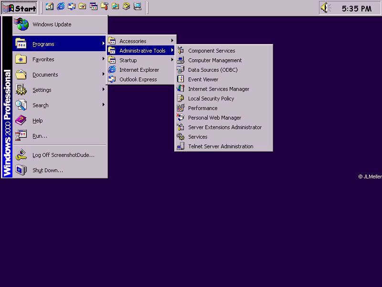382x287 pixels.
Task: Click the volume speaker icon in the tray
Action: (326, 8)
